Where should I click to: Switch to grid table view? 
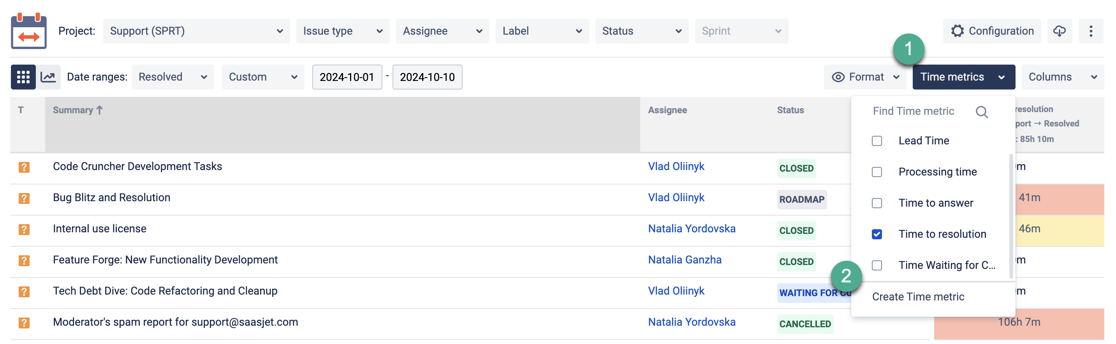coord(23,77)
